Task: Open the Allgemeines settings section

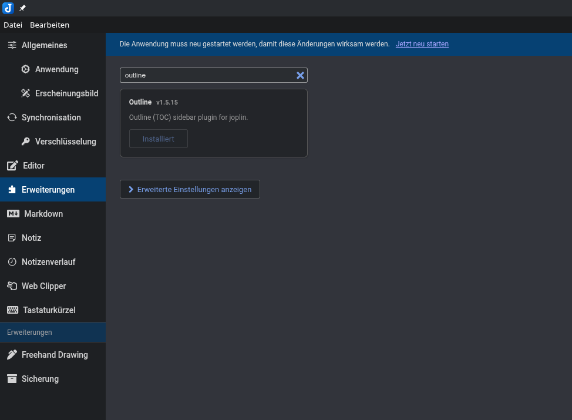Action: point(53,45)
